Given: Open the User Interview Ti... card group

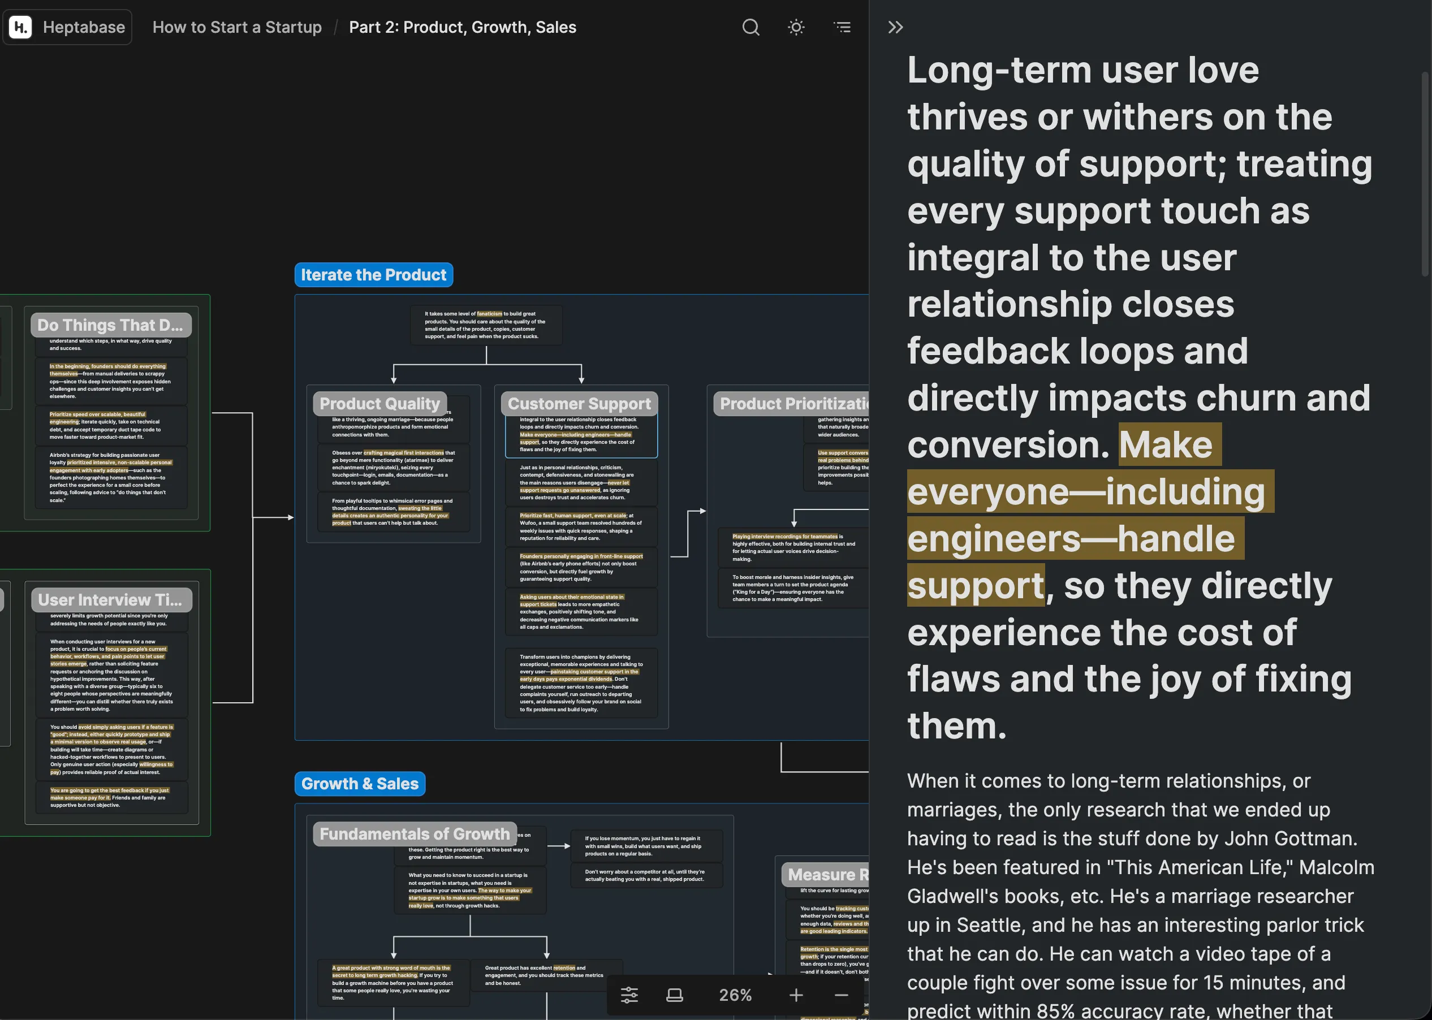Looking at the screenshot, I should tap(110, 600).
